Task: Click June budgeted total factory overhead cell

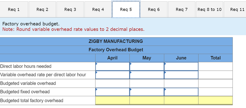Action: [181, 100]
